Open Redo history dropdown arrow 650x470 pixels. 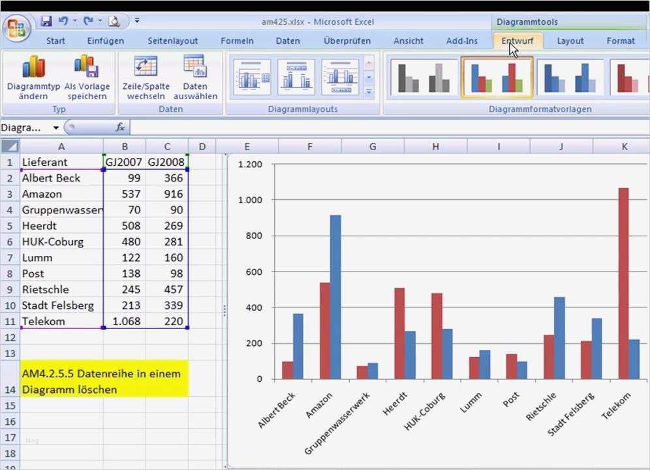100,20
